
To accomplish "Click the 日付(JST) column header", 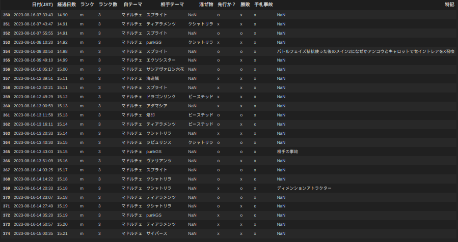I will [42, 5].
